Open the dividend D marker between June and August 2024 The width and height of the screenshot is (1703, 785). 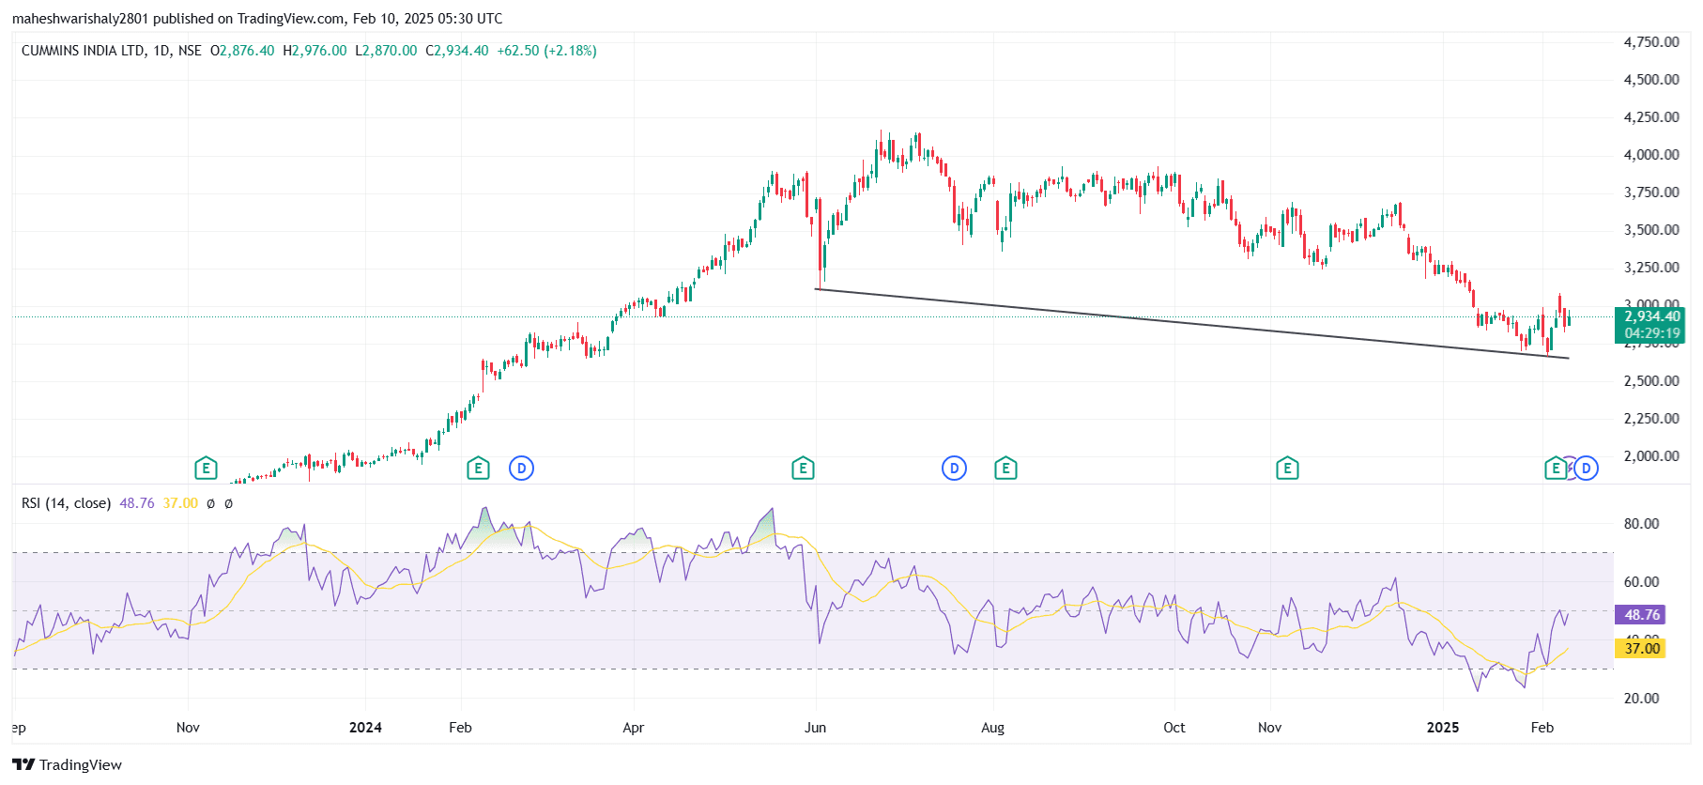tap(954, 468)
